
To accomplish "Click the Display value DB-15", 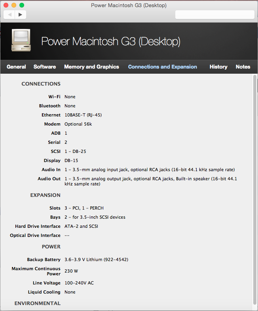I will [71, 161].
